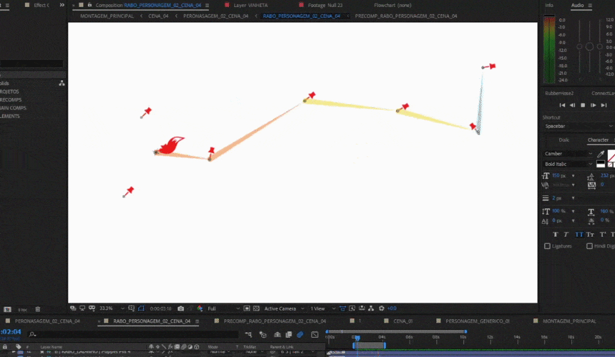Toggle Draft 3D in timeline
This screenshot has height=357, width=615.
pos(263,335)
